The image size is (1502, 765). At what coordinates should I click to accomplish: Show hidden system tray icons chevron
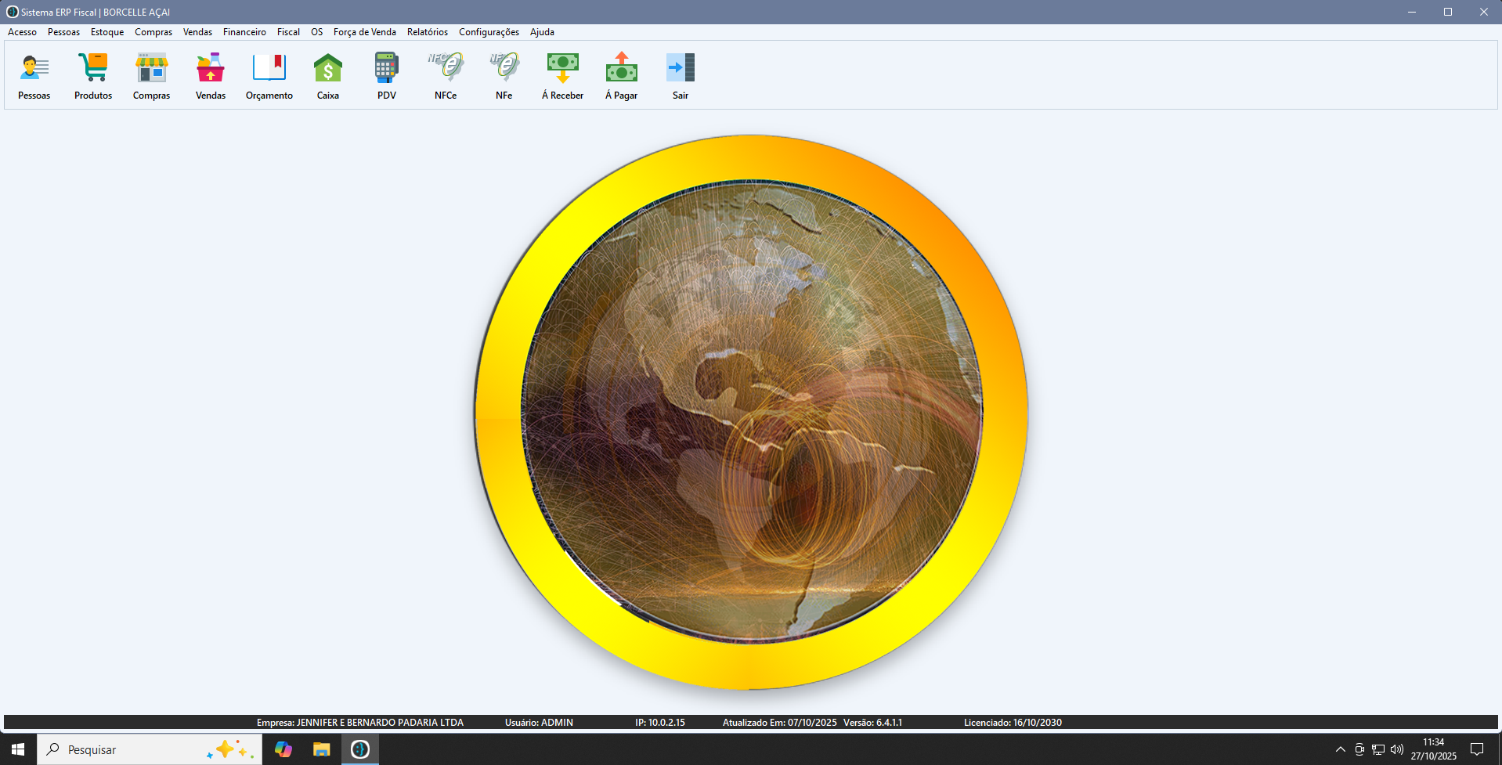click(1340, 749)
